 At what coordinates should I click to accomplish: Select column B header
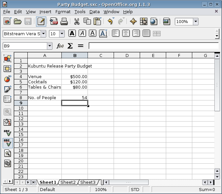click(75, 55)
